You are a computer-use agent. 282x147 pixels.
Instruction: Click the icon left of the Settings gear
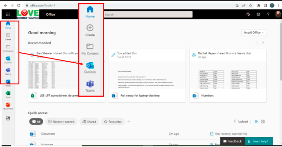coord(248,14)
